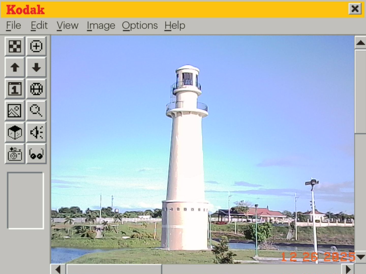Open the Help menu
The height and width of the screenshot is (274, 366).
pos(175,26)
